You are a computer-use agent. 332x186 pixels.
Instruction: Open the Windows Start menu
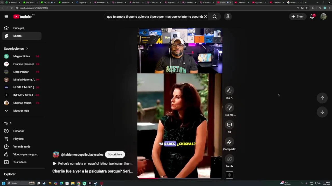point(4,183)
